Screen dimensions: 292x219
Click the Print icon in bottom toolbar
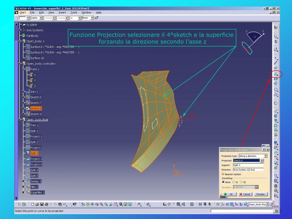[x=46, y=204]
